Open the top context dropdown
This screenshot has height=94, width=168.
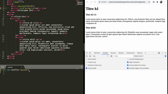pos(101,56)
